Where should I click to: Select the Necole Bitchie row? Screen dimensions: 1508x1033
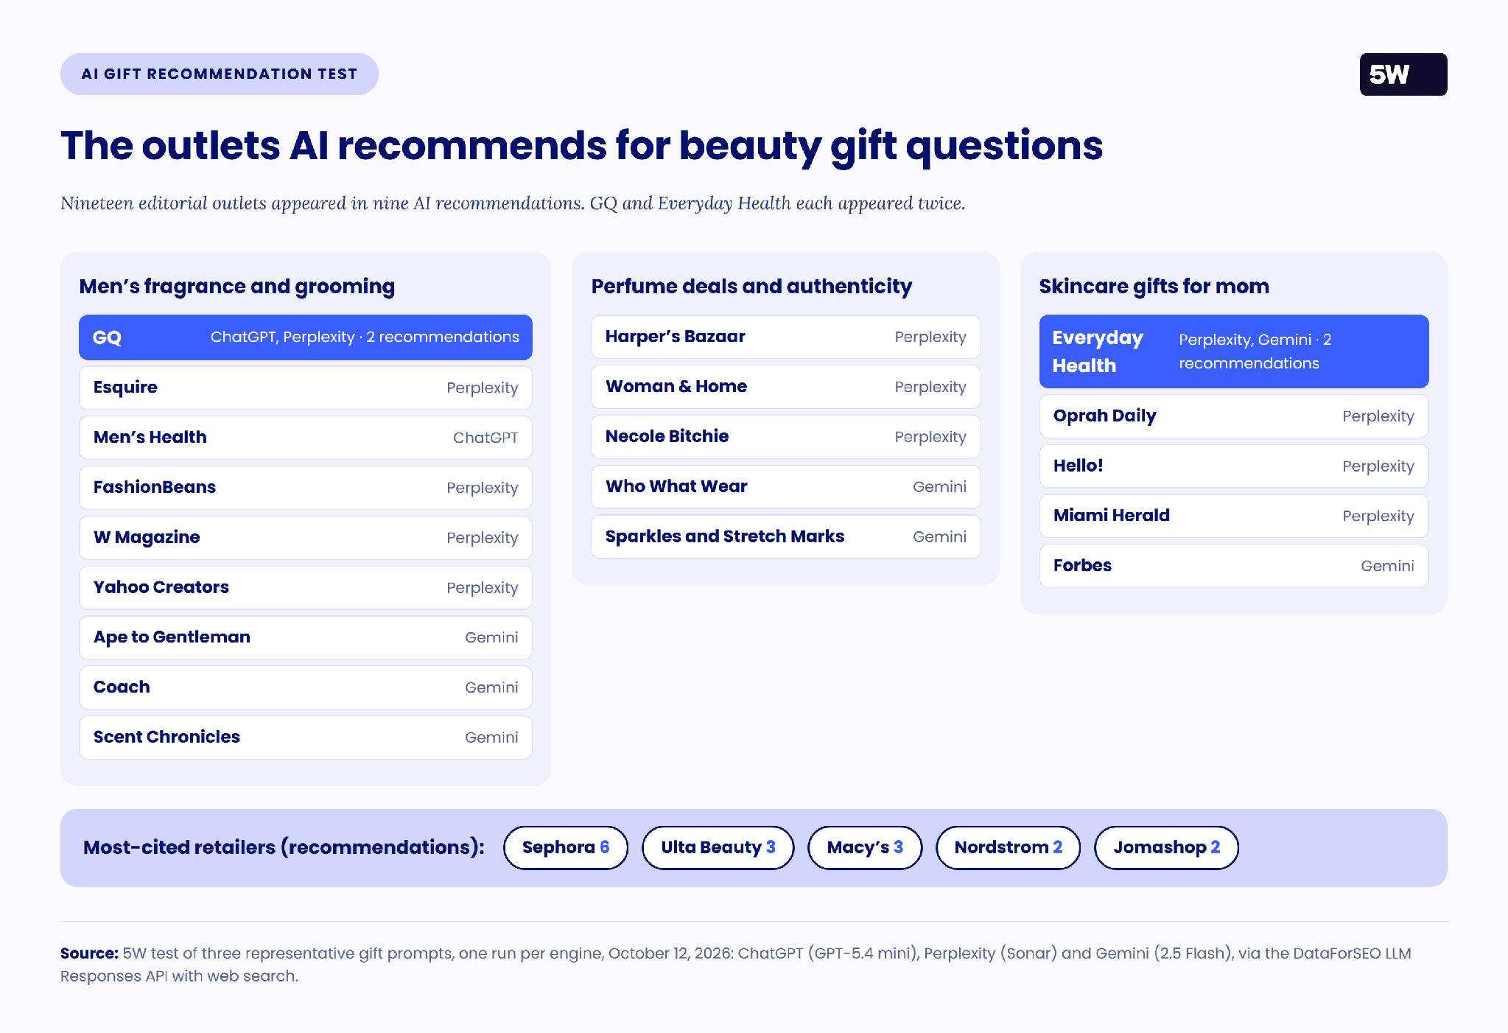786,437
